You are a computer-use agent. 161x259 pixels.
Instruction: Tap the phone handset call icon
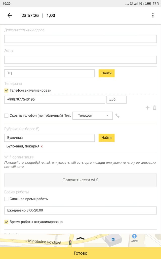coord(117,116)
